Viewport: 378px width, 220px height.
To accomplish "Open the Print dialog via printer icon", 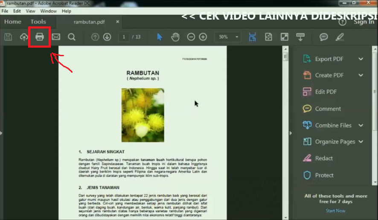I will (40, 37).
